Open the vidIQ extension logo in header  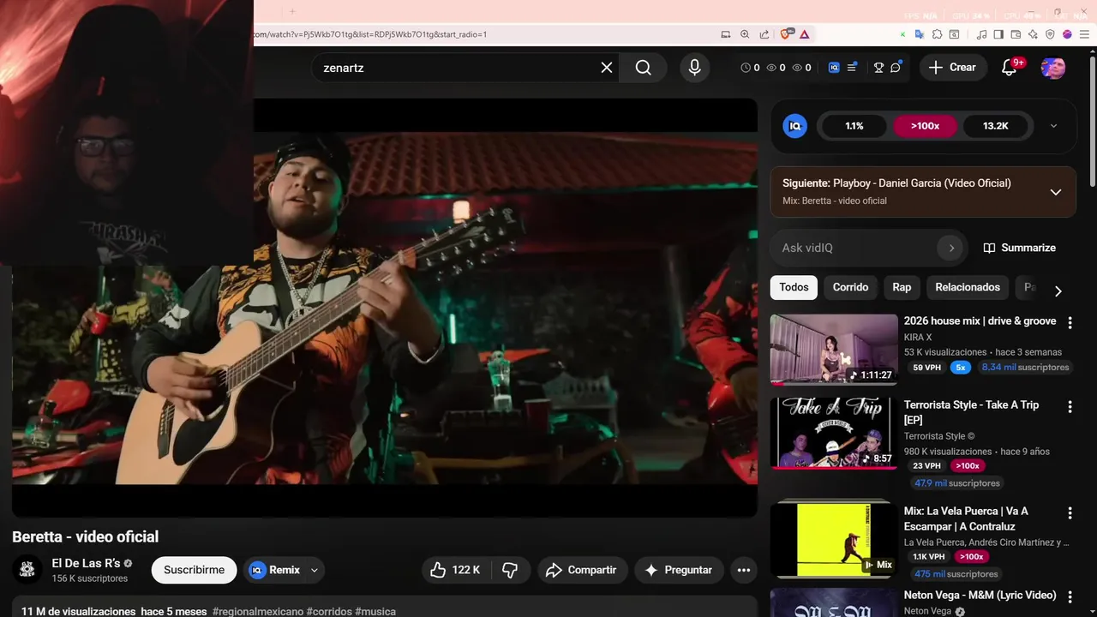(834, 68)
